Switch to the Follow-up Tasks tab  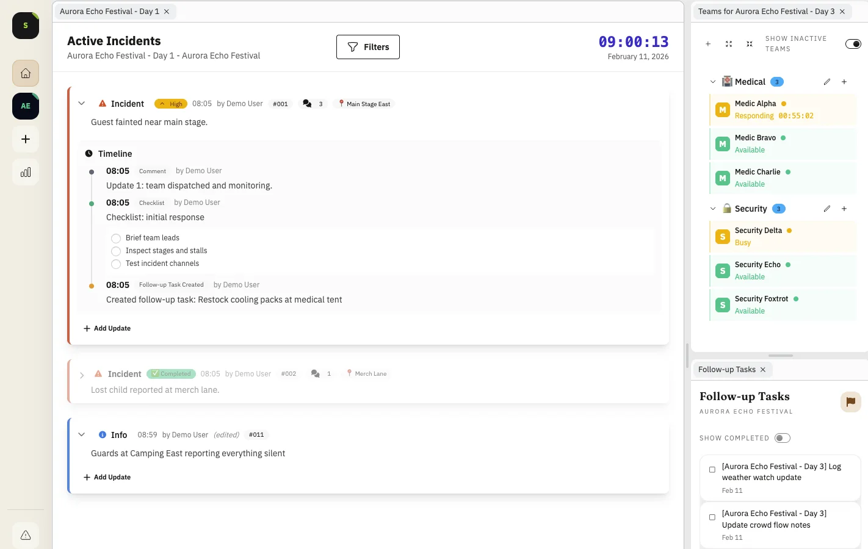point(728,369)
